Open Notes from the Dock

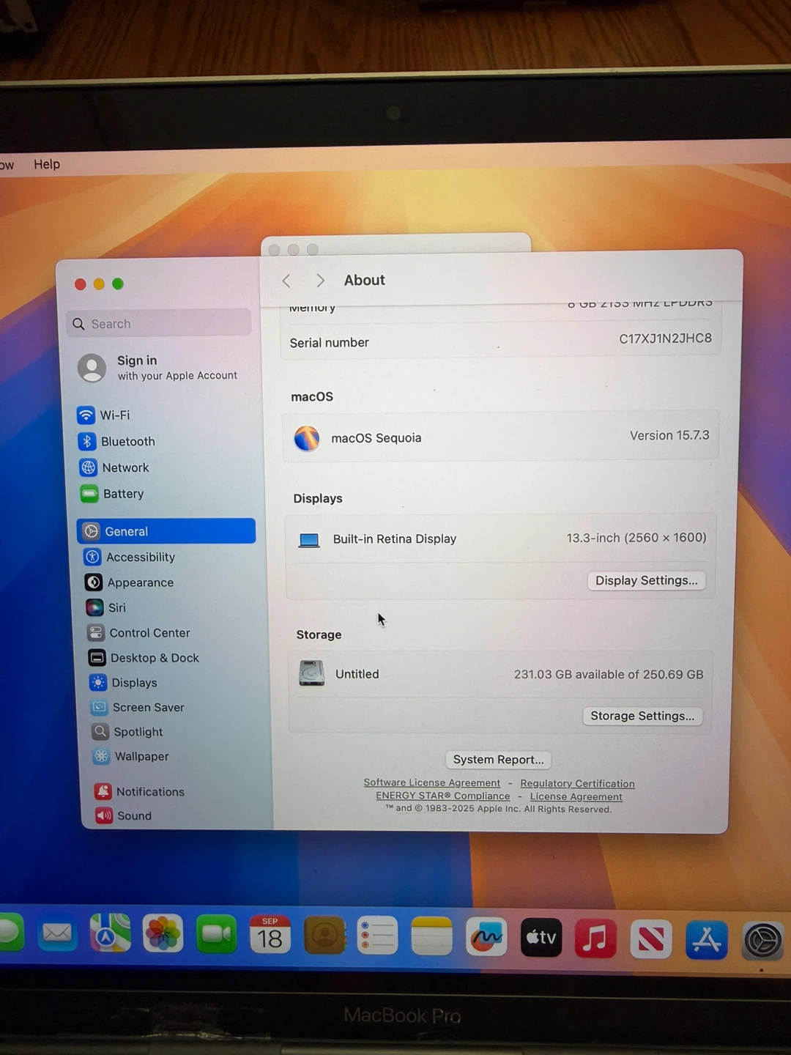pos(432,936)
